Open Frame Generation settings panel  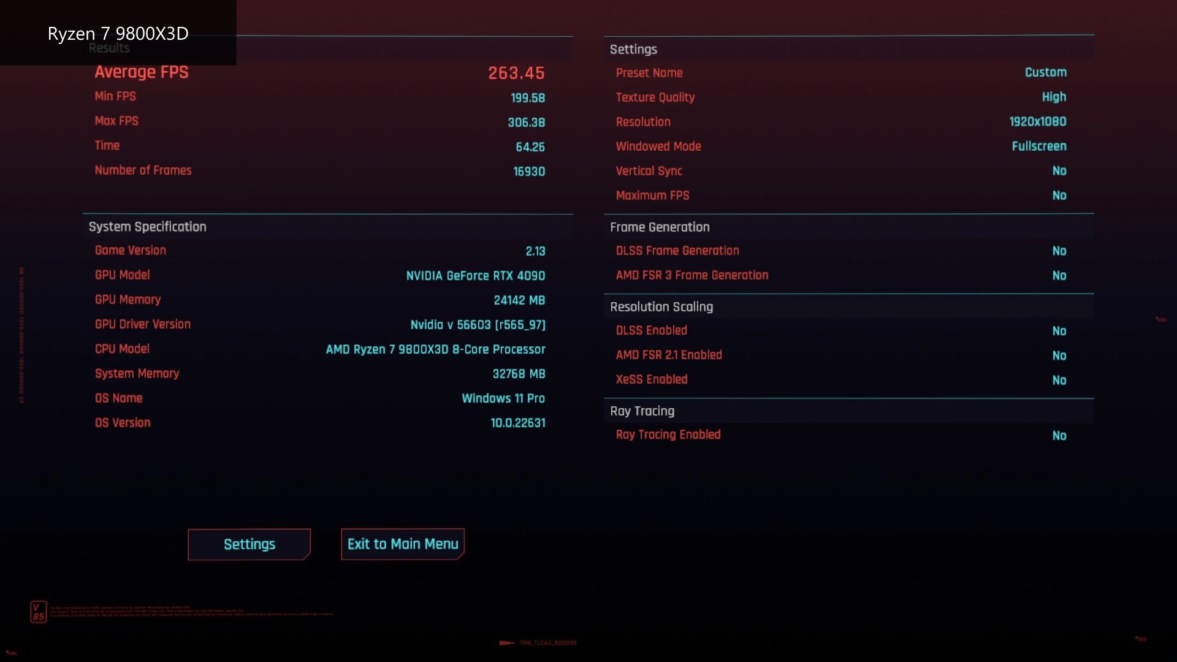[x=659, y=226]
